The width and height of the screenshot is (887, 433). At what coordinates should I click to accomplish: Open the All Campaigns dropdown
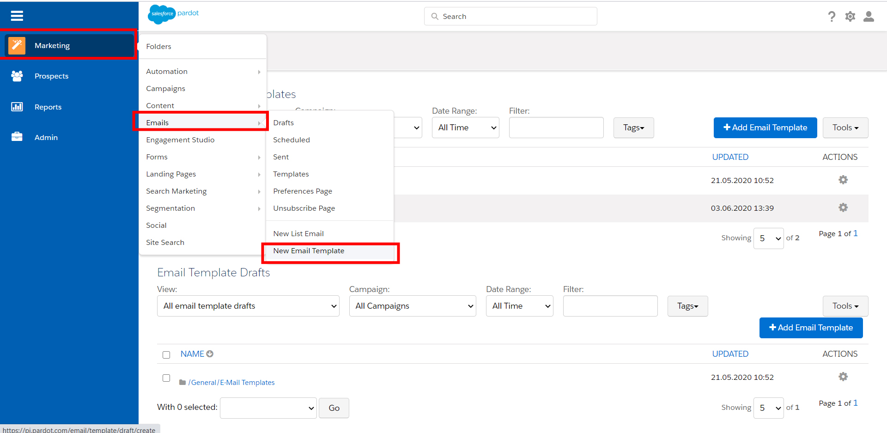[x=413, y=306]
